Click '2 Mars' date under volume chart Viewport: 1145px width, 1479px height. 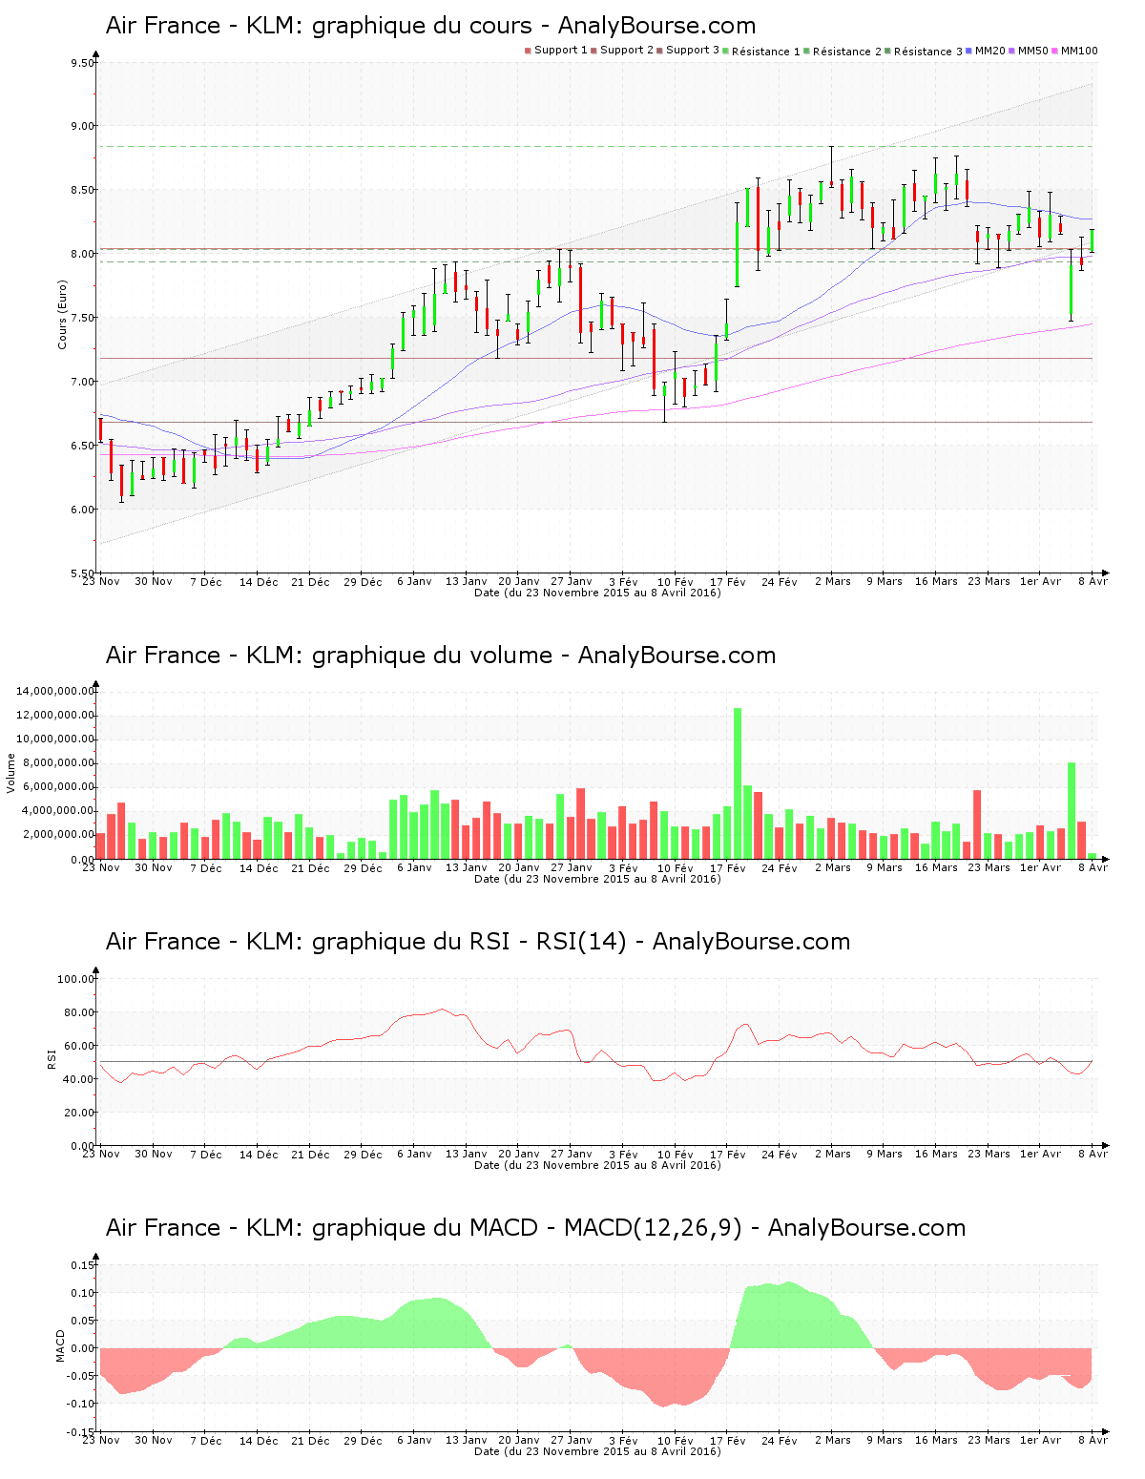click(832, 867)
